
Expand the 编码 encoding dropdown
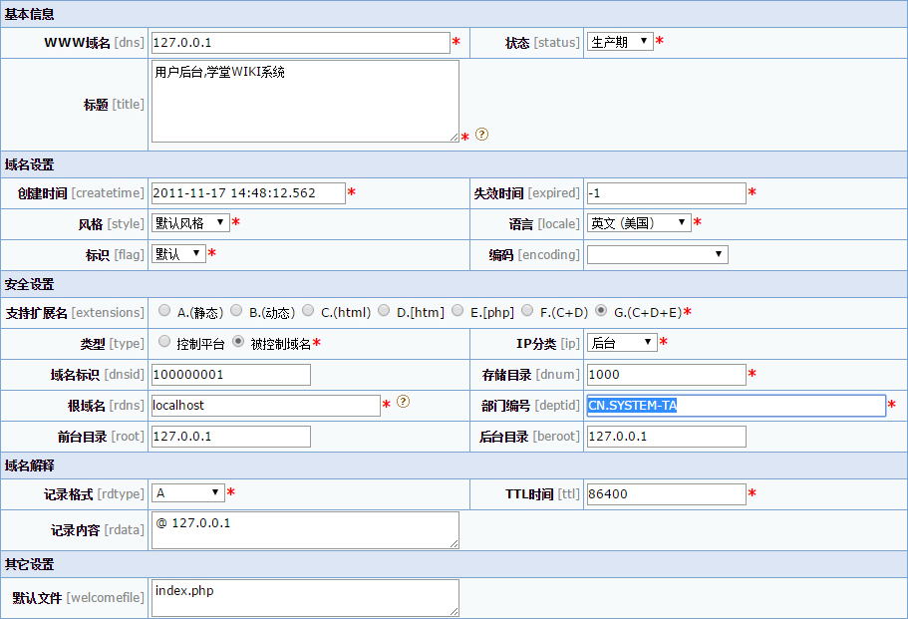coord(657,255)
